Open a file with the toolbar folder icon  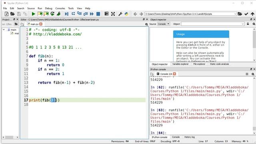(12, 14)
